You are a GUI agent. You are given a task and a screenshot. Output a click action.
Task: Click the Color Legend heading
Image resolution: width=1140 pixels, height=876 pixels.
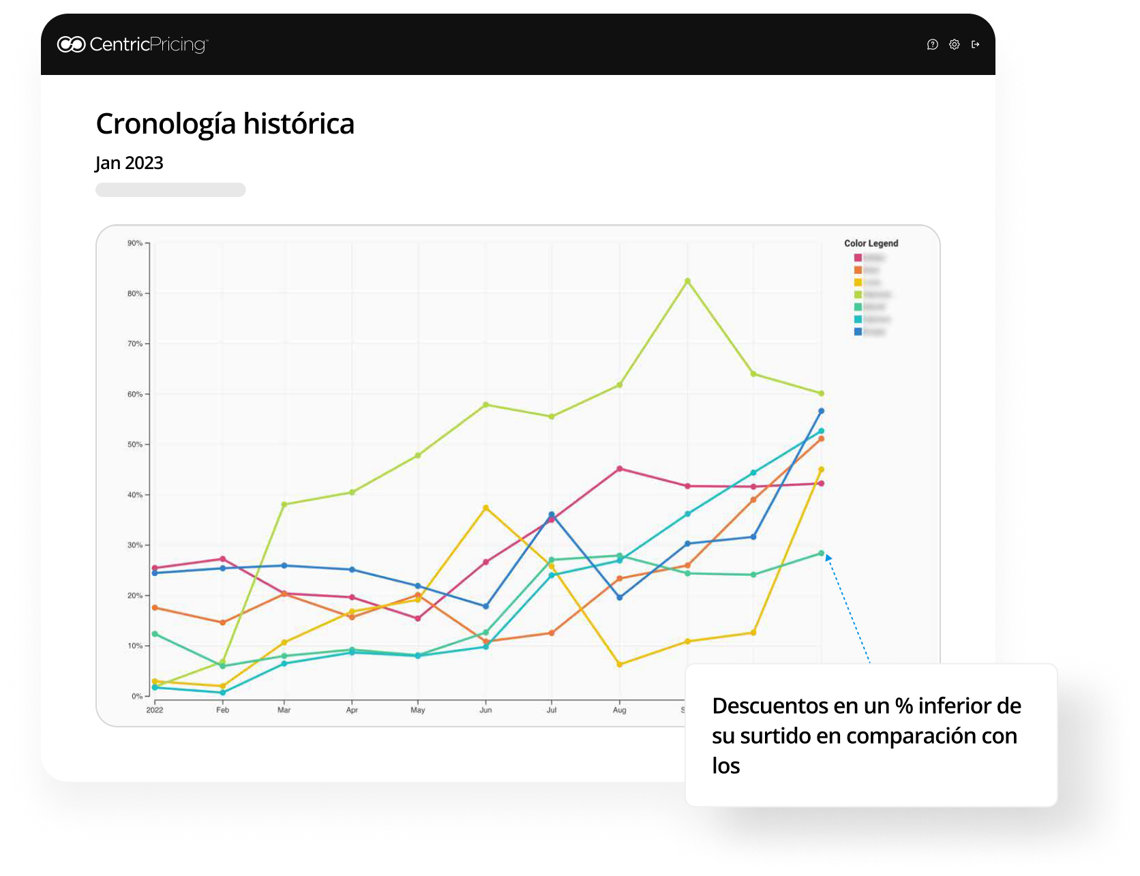pyautogui.click(x=871, y=243)
